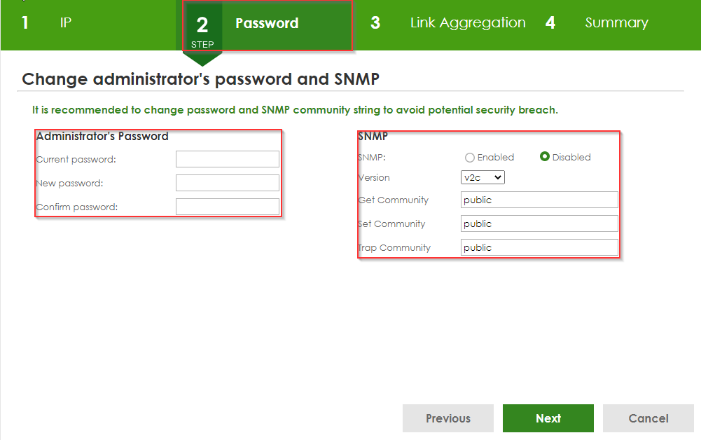This screenshot has width=701, height=440.
Task: Cancel the setup wizard
Action: 648,418
